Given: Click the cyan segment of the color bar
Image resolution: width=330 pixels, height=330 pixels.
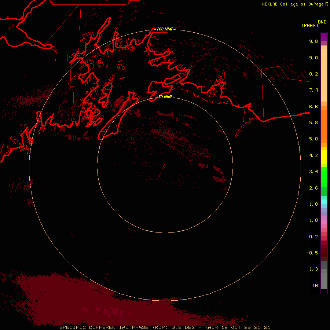Looking at the screenshot, I should coord(324,202).
